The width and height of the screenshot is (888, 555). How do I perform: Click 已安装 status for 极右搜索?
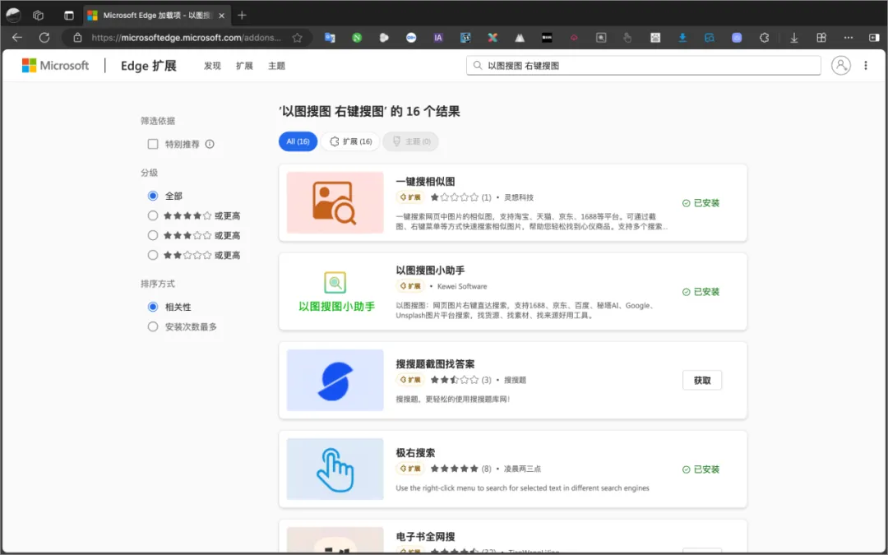pos(701,469)
